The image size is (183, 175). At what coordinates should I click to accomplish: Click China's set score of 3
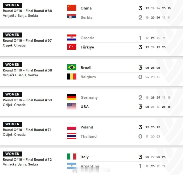click(140, 8)
